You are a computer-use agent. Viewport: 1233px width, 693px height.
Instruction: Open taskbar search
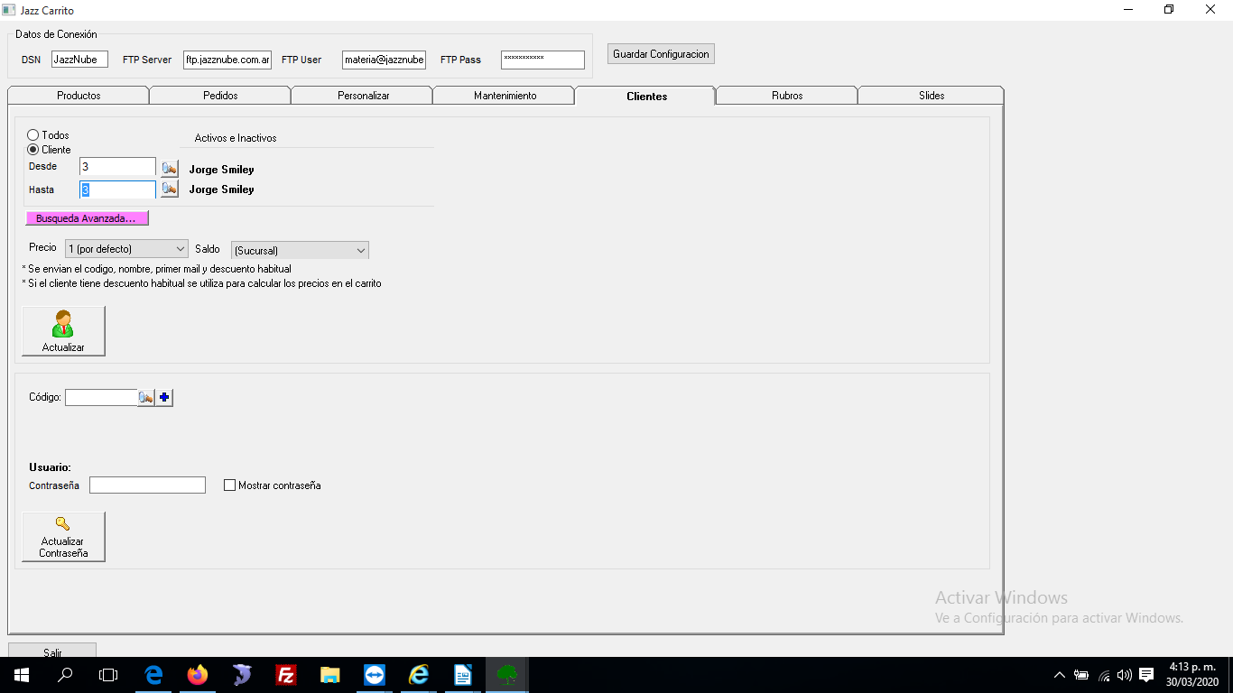click(65, 675)
